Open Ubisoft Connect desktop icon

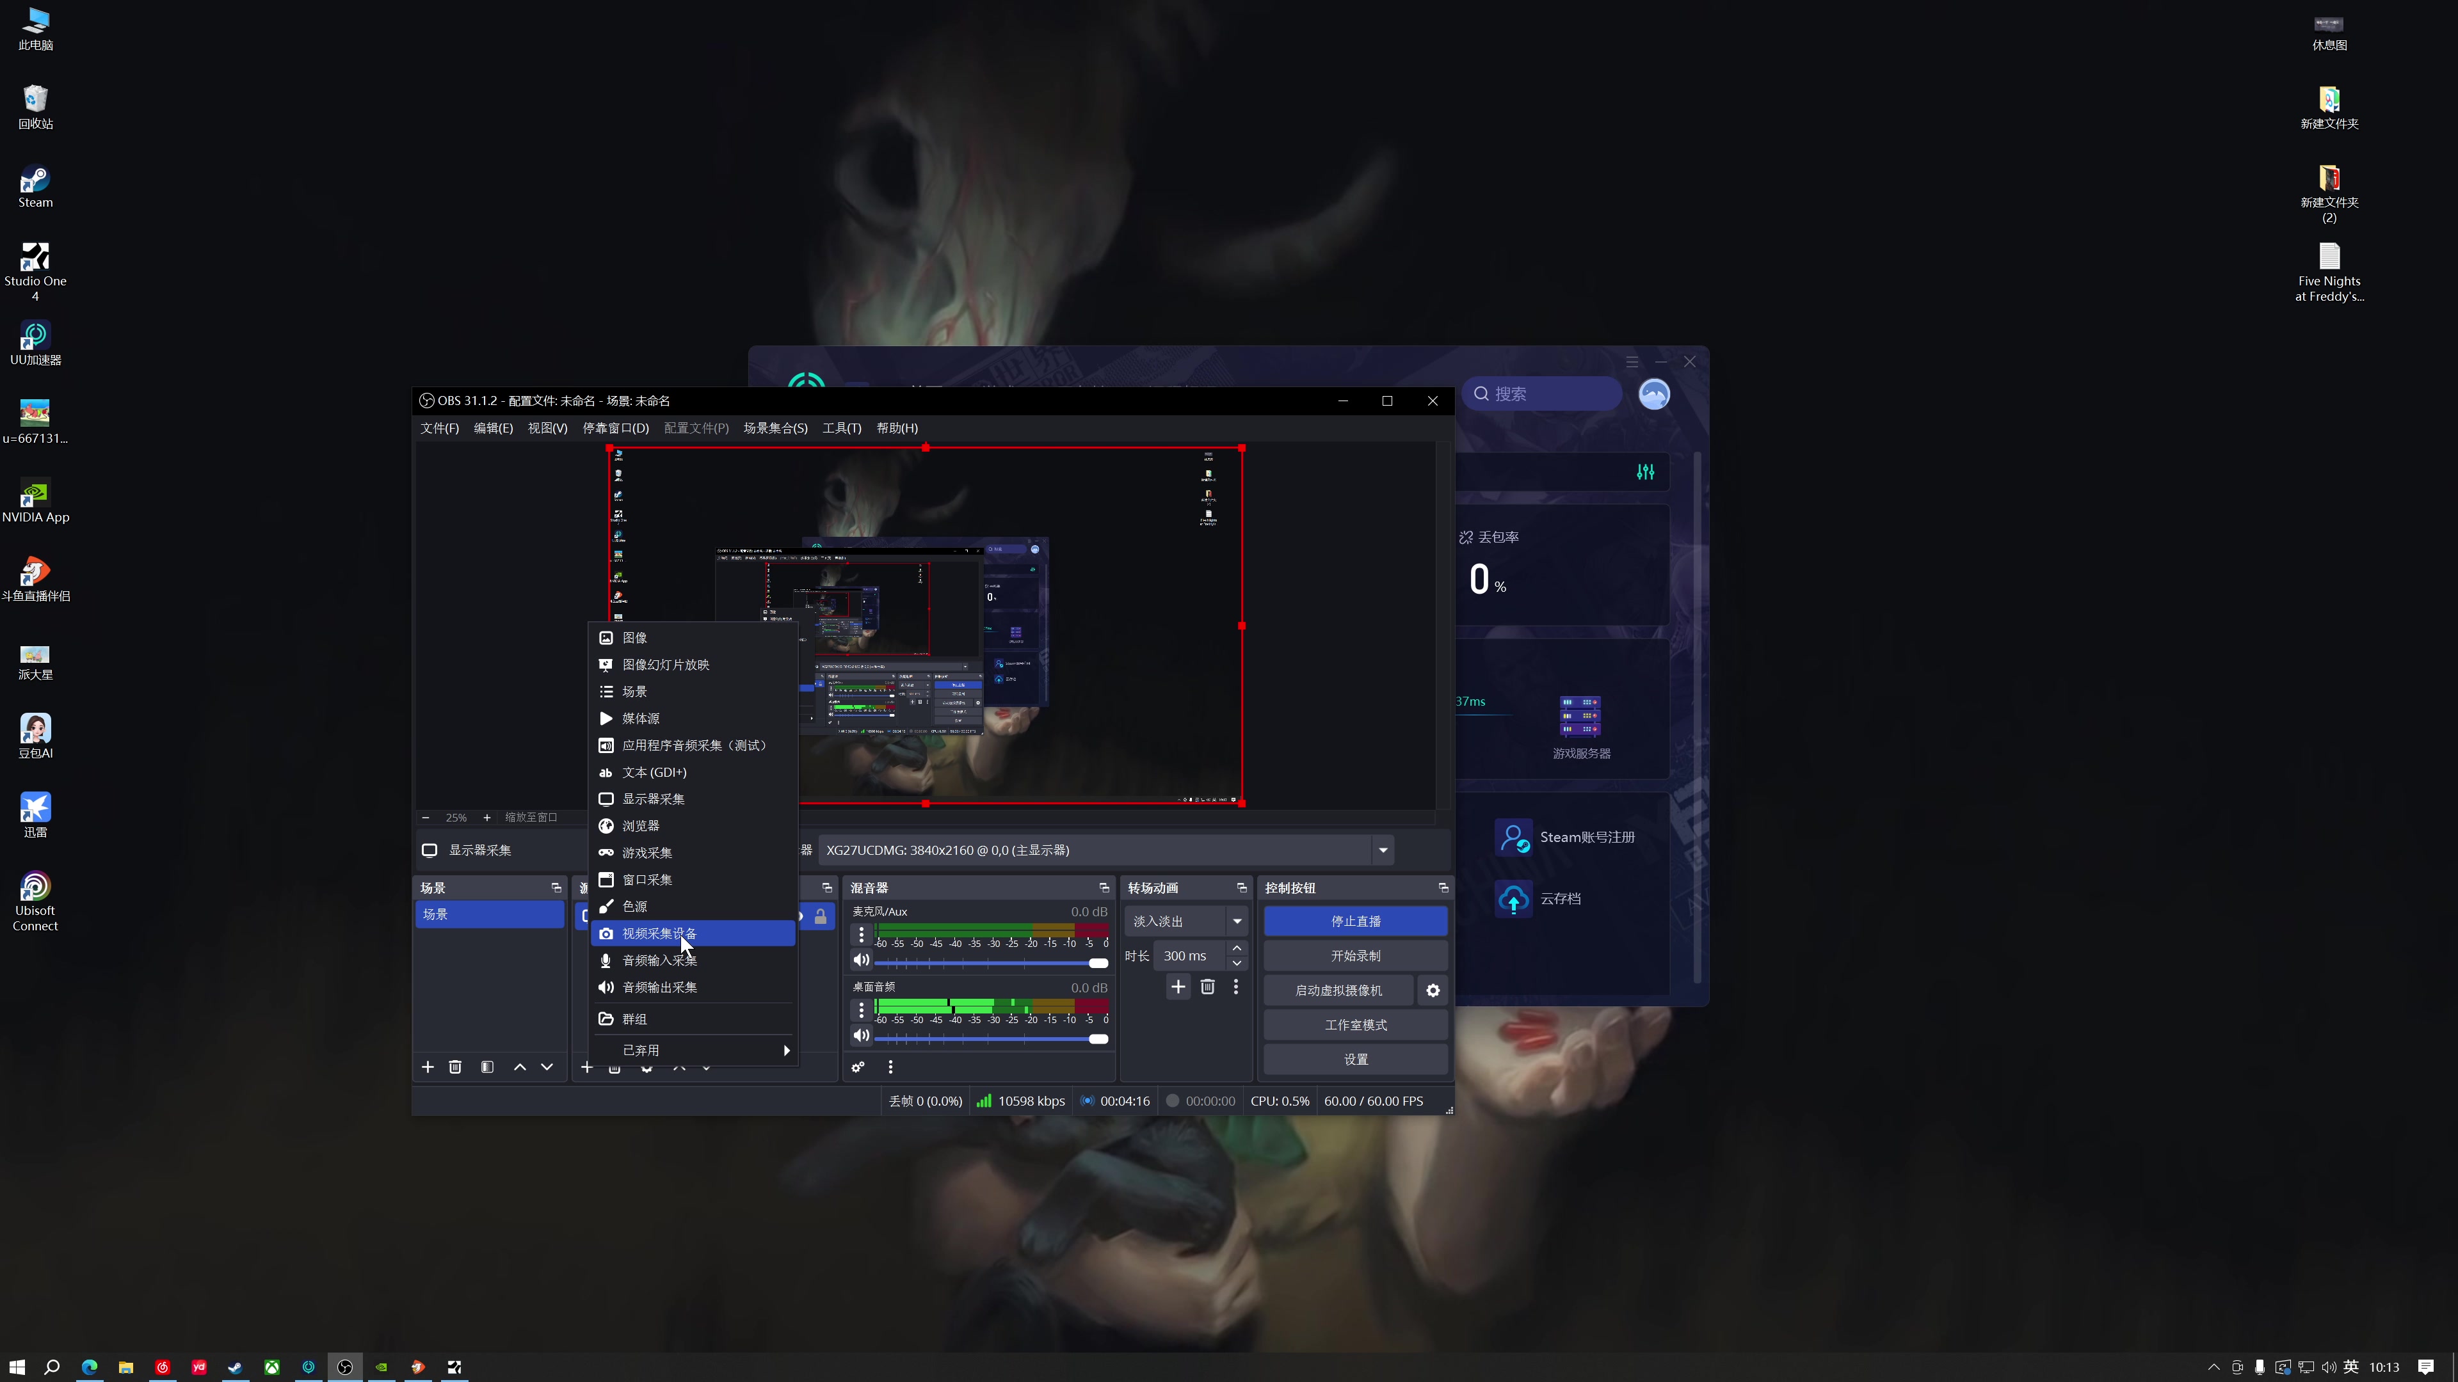point(35,901)
